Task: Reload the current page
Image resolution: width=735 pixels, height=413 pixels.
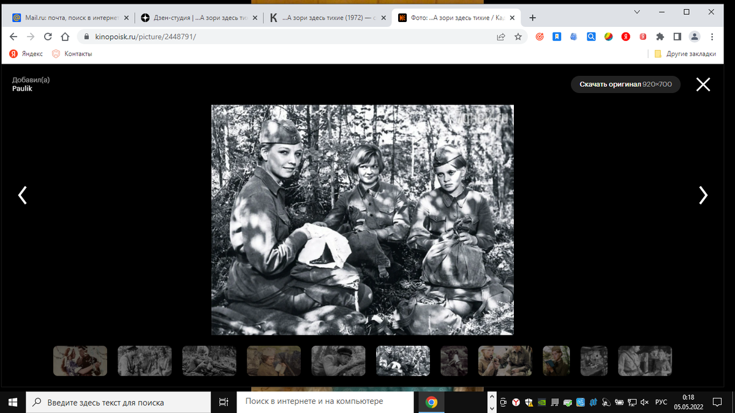Action: (x=48, y=37)
